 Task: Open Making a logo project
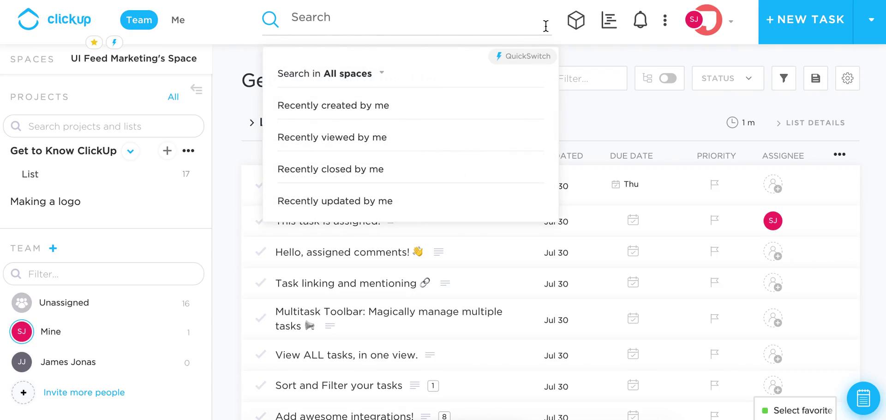coord(45,201)
